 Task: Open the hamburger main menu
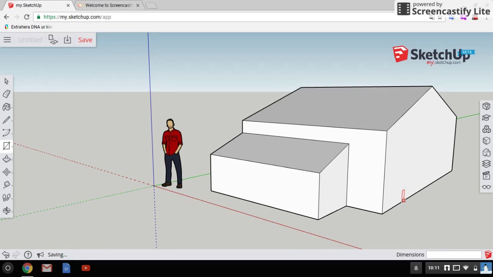(x=7, y=40)
